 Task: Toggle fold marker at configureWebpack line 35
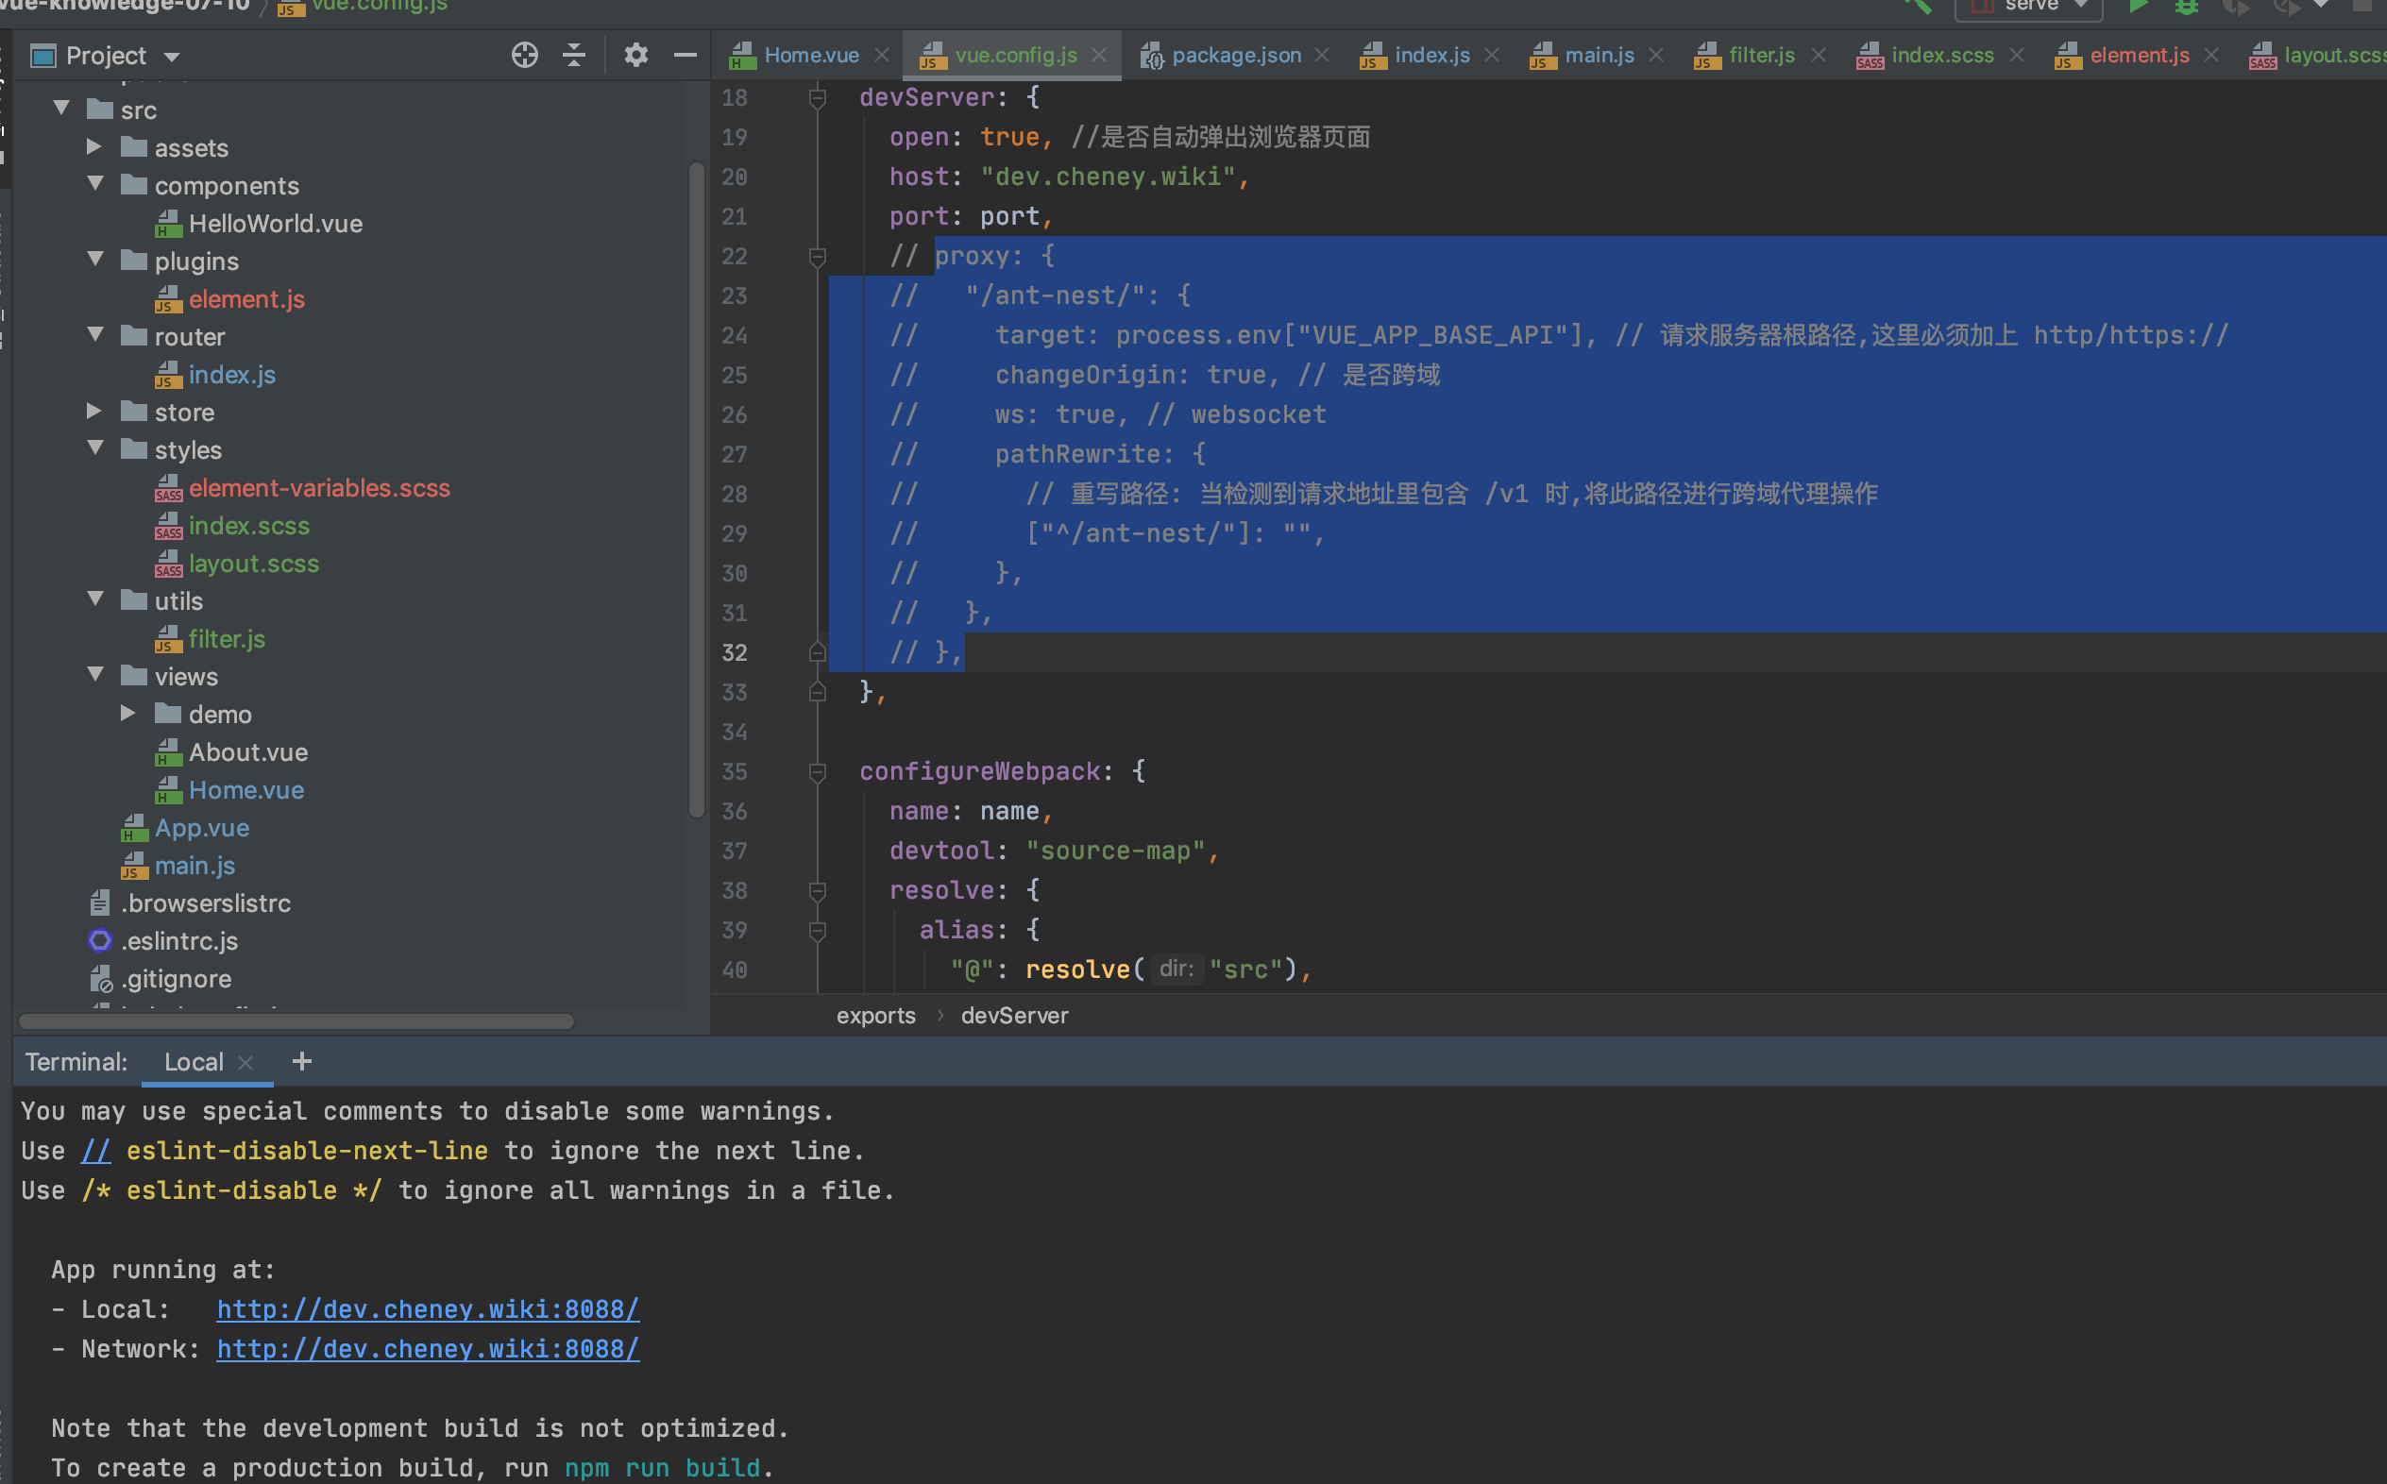[x=817, y=771]
